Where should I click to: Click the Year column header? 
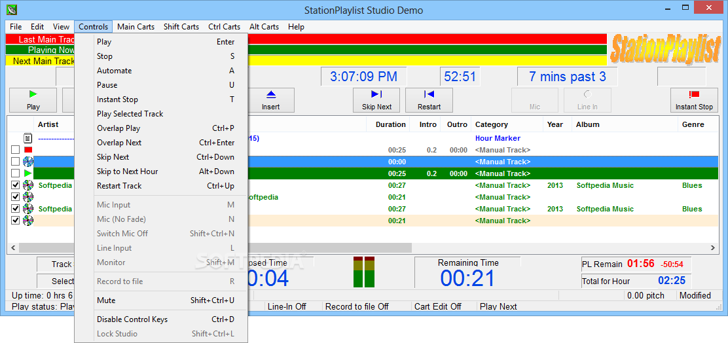[558, 124]
